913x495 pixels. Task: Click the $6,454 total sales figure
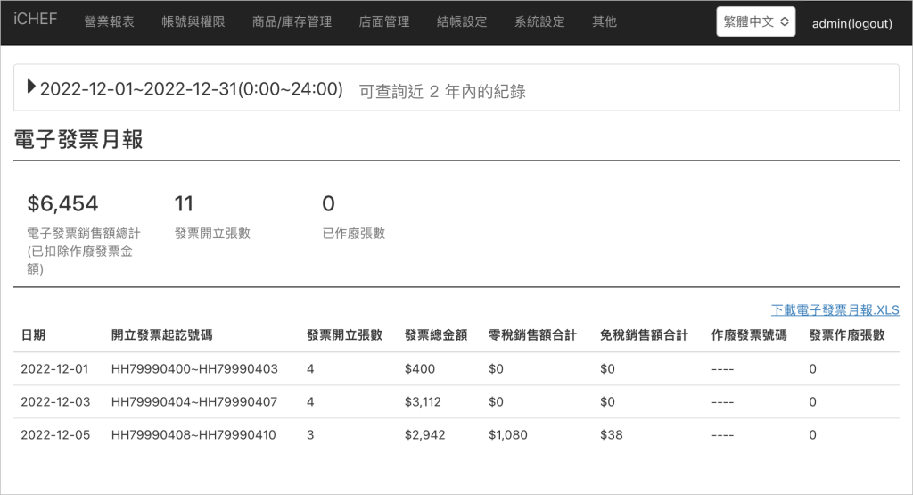click(62, 204)
